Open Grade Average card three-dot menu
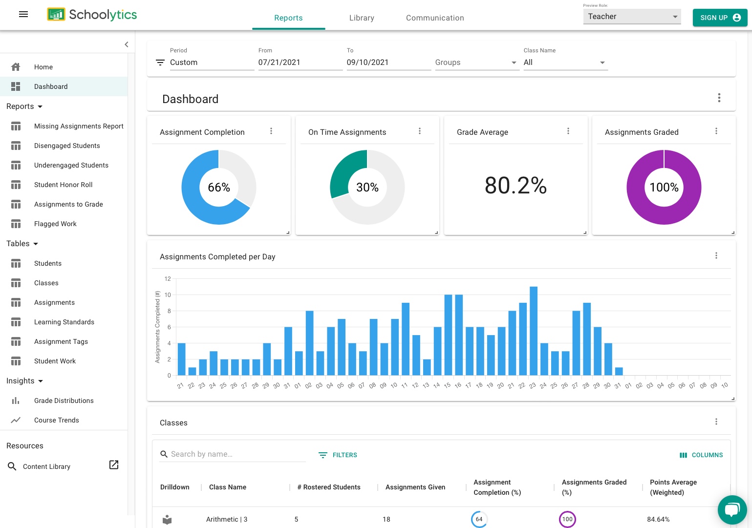Screen dimensions: 752x528 568,131
